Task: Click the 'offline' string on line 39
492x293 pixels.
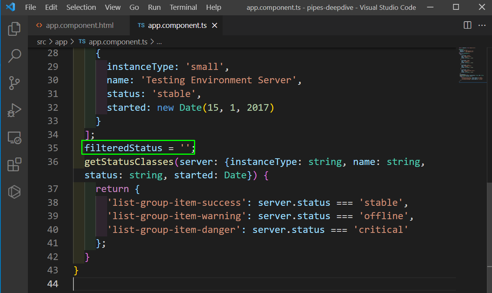Action: coord(384,216)
